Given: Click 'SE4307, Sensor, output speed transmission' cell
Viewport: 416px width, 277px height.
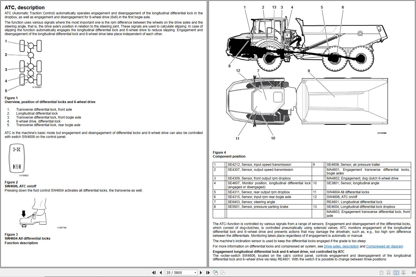Looking at the screenshot, I should pos(269,171).
